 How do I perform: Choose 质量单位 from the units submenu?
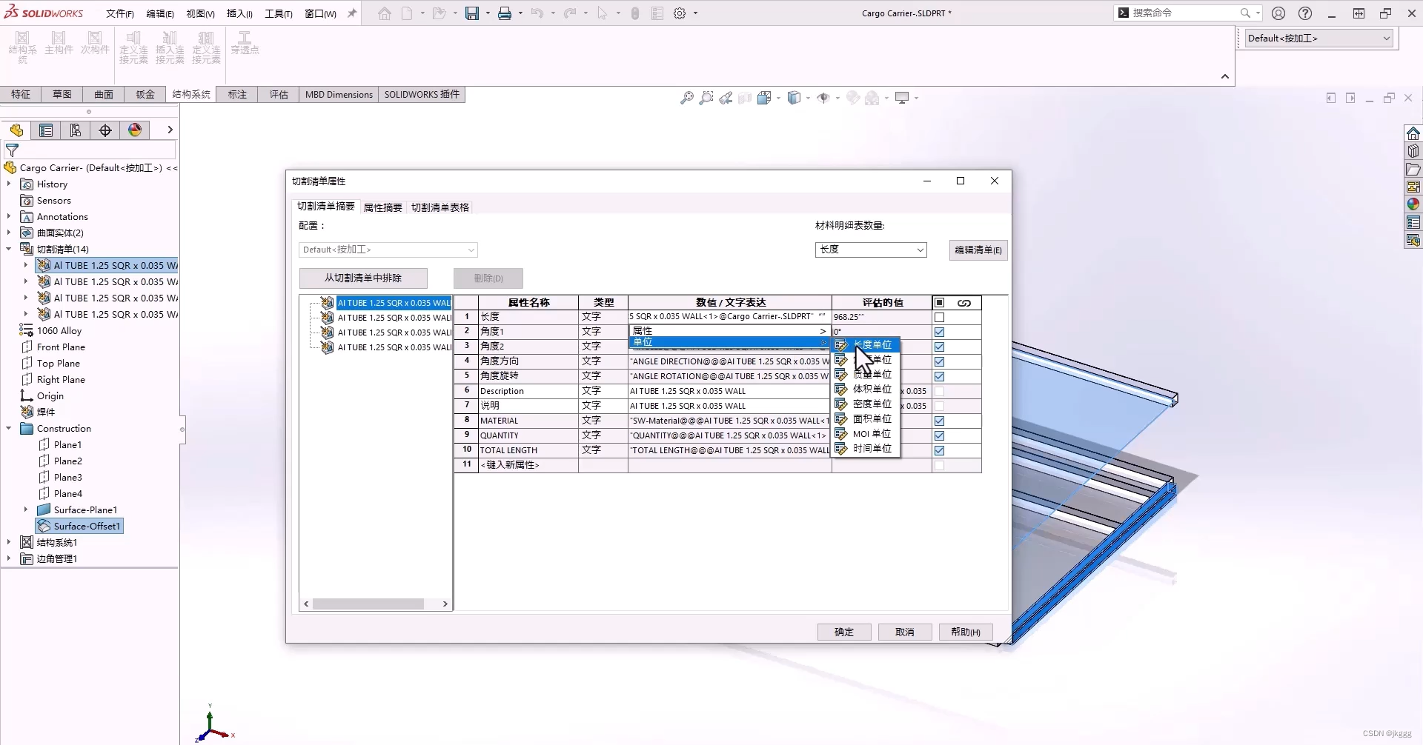coord(866,374)
